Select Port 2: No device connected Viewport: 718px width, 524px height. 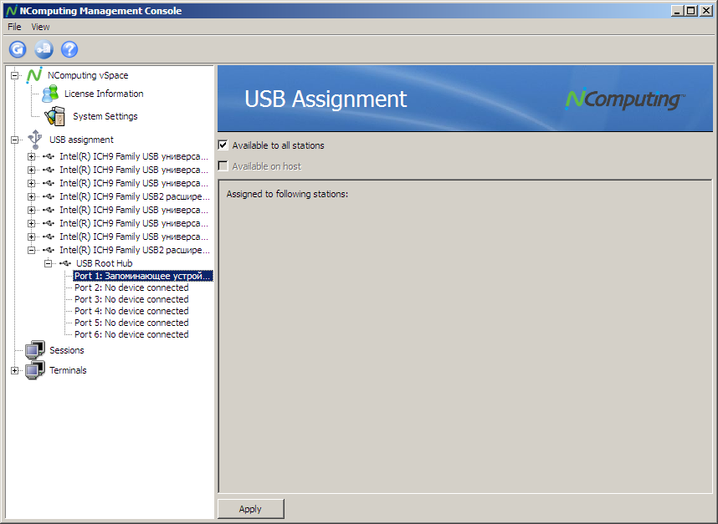pyautogui.click(x=131, y=287)
